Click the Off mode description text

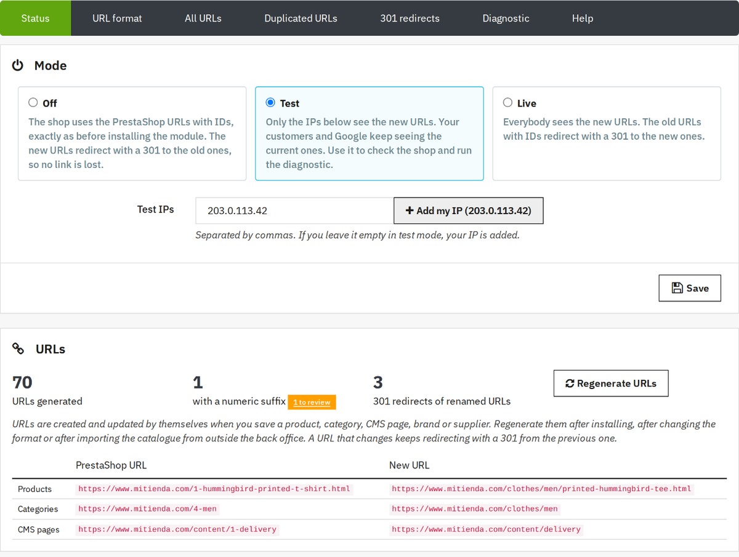coord(131,143)
